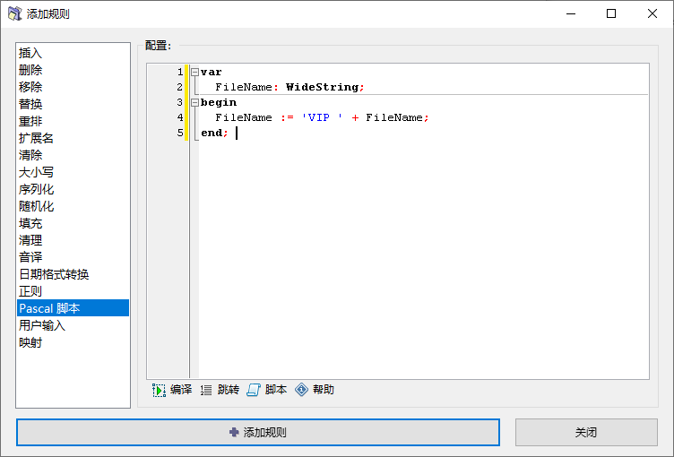Select the Pascal 脚本 rule entry
The height and width of the screenshot is (457, 674).
[73, 308]
